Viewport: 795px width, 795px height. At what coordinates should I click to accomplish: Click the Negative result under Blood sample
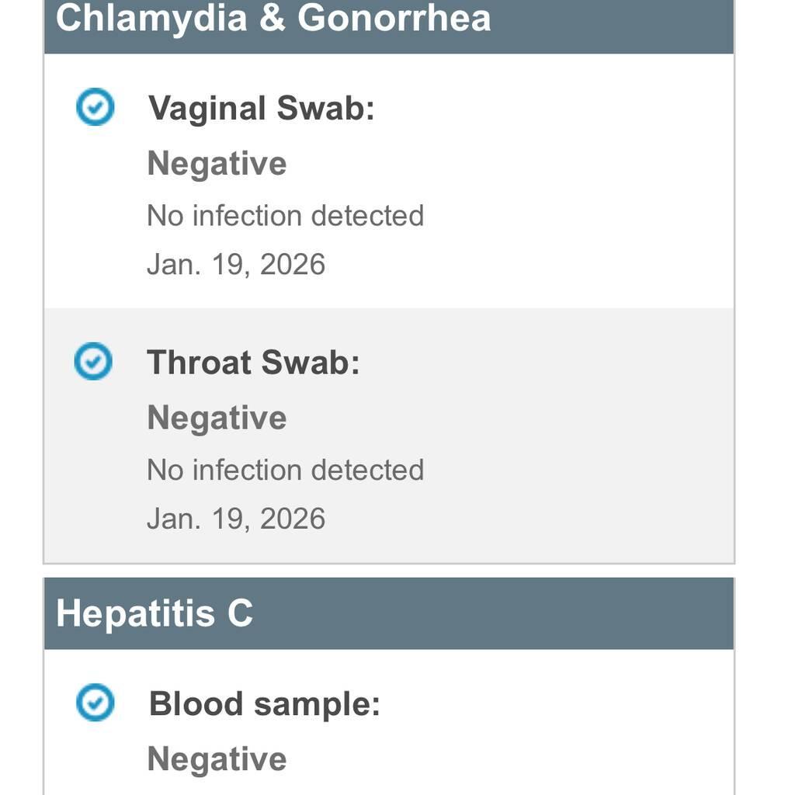217,759
